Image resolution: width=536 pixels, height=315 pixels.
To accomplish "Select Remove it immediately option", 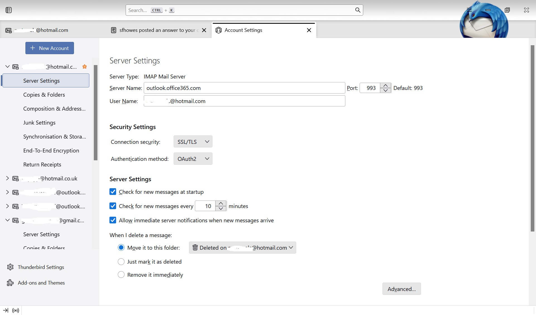I will (x=121, y=275).
